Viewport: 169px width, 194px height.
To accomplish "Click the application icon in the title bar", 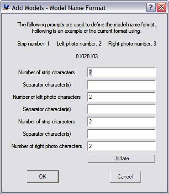I will coord(6,7).
